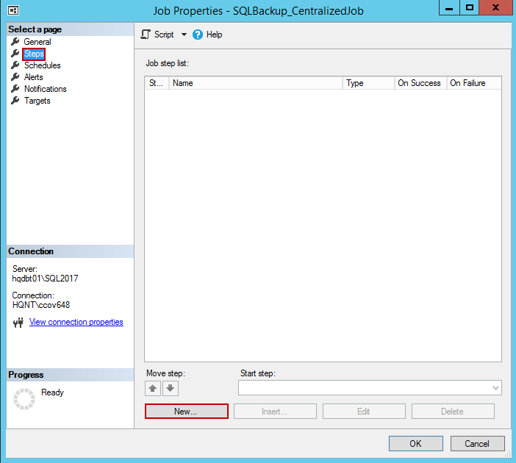
Task: Sort by the On Failure column header
Action: pos(474,83)
